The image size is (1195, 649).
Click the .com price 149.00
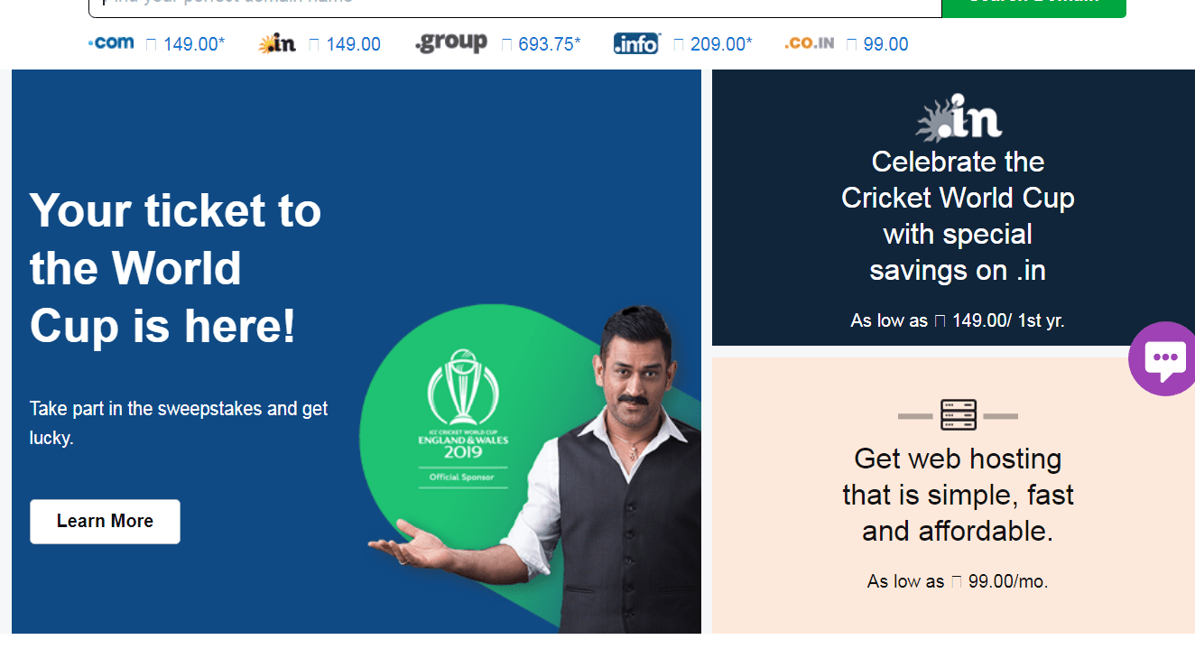(194, 43)
